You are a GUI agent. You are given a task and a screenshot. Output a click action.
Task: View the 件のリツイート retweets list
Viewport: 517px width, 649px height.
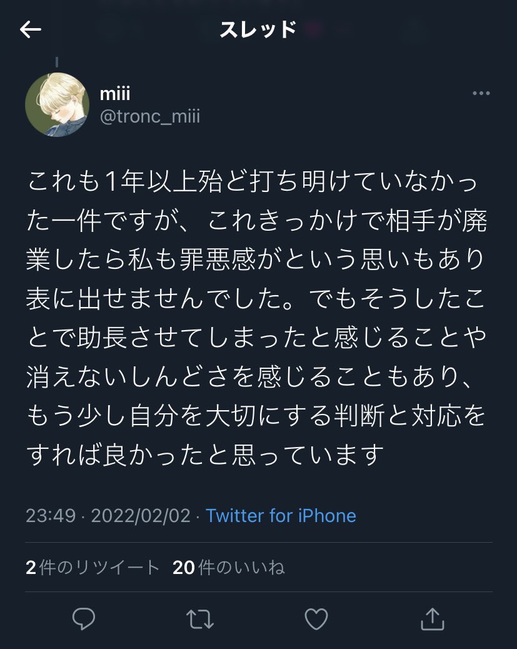(99, 567)
